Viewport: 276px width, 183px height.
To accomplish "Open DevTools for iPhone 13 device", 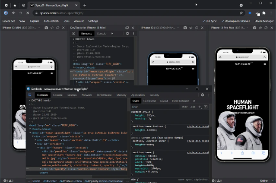I will click(x=191, y=28).
